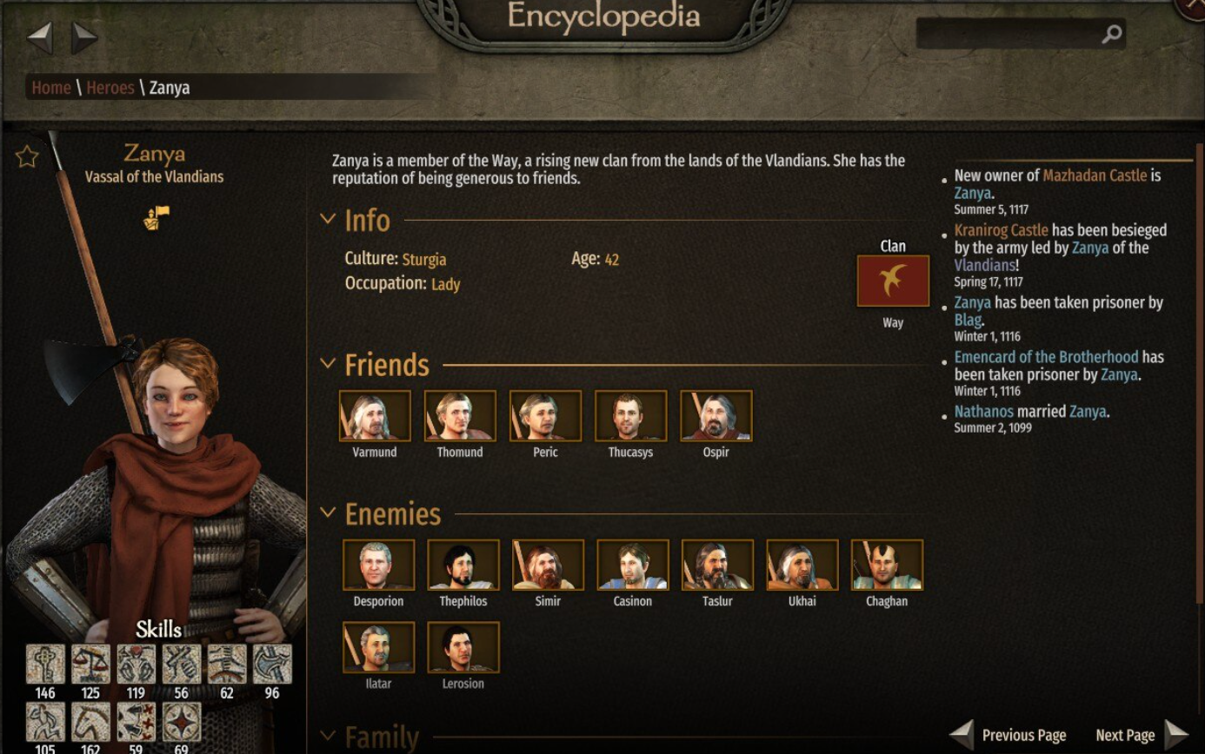Click the magnifier search icon
The image size is (1205, 754).
[1111, 35]
